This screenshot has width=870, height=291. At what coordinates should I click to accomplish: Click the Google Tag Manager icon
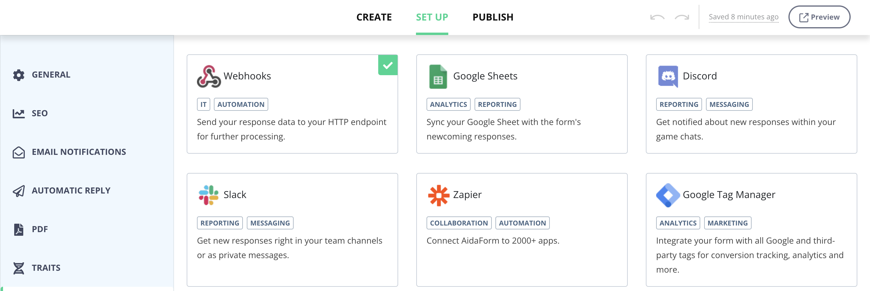click(x=667, y=195)
